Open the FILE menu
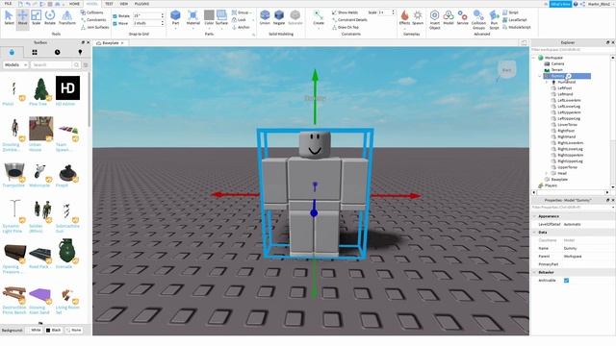 8,4
